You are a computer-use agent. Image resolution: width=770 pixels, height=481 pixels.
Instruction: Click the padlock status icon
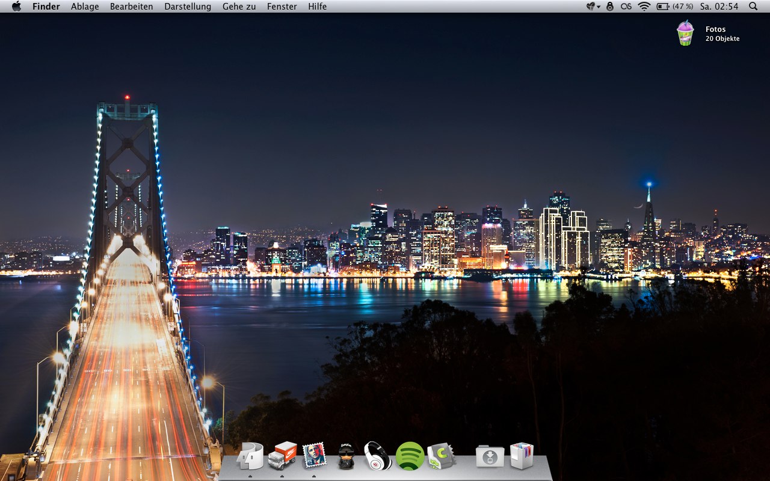pyautogui.click(x=610, y=7)
